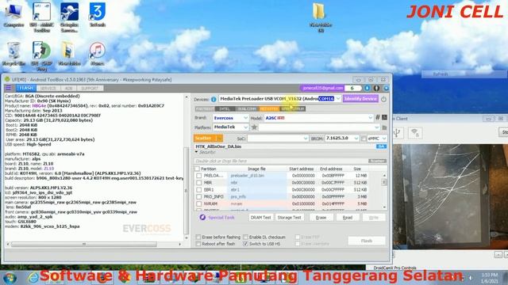Click the blue DA button
The image size is (508, 285).
point(381,146)
